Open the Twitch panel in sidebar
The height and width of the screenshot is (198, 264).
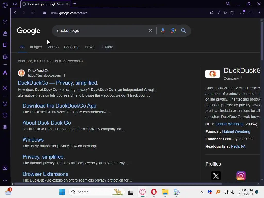pos(5,45)
